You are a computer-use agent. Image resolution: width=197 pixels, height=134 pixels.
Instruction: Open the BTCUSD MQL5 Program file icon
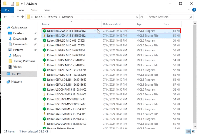(44, 31)
